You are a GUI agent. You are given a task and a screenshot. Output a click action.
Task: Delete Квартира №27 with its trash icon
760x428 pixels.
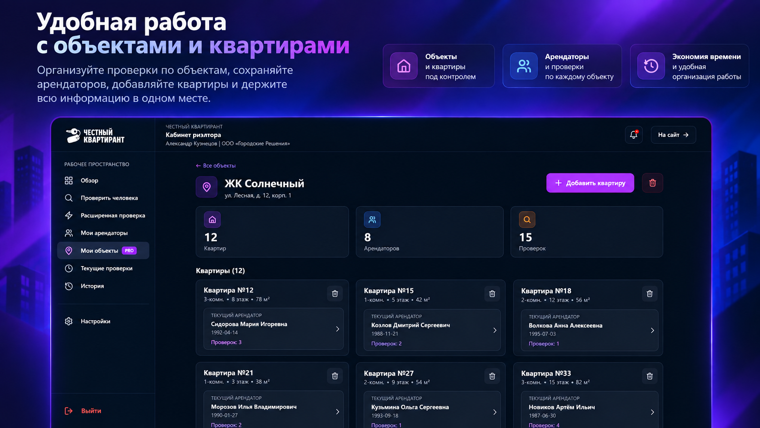tap(492, 376)
